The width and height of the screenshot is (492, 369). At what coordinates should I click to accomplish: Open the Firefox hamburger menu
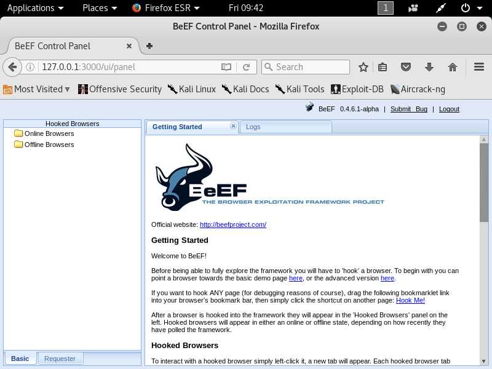479,67
